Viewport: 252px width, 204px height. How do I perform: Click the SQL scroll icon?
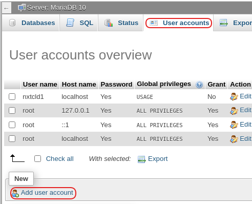pos(70,23)
